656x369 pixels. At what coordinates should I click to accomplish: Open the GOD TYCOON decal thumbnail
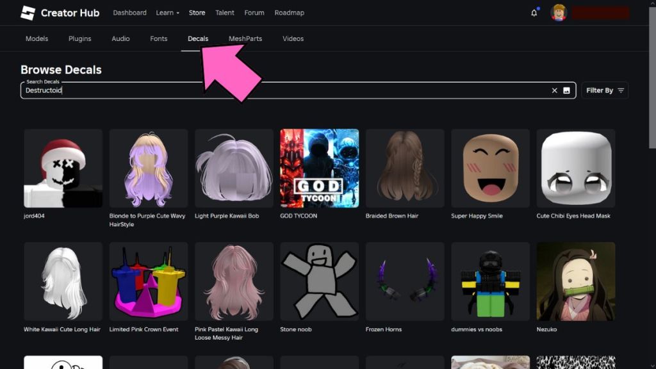tap(319, 168)
